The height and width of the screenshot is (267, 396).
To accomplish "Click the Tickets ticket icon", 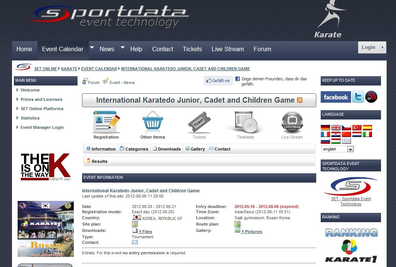I will [x=199, y=122].
